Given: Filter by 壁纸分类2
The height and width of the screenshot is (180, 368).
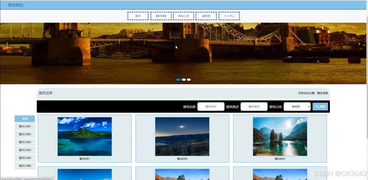Looking at the screenshot, I should (x=25, y=135).
